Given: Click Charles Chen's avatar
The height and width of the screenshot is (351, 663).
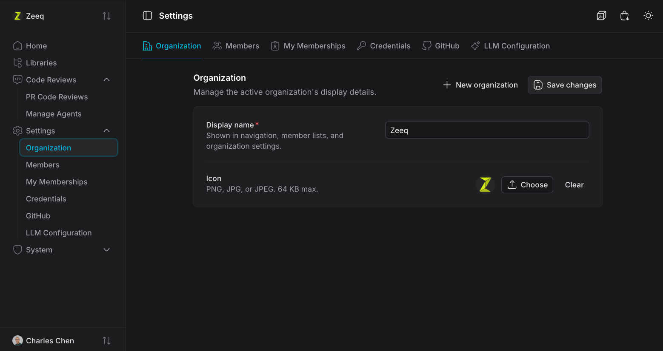Looking at the screenshot, I should point(17,341).
